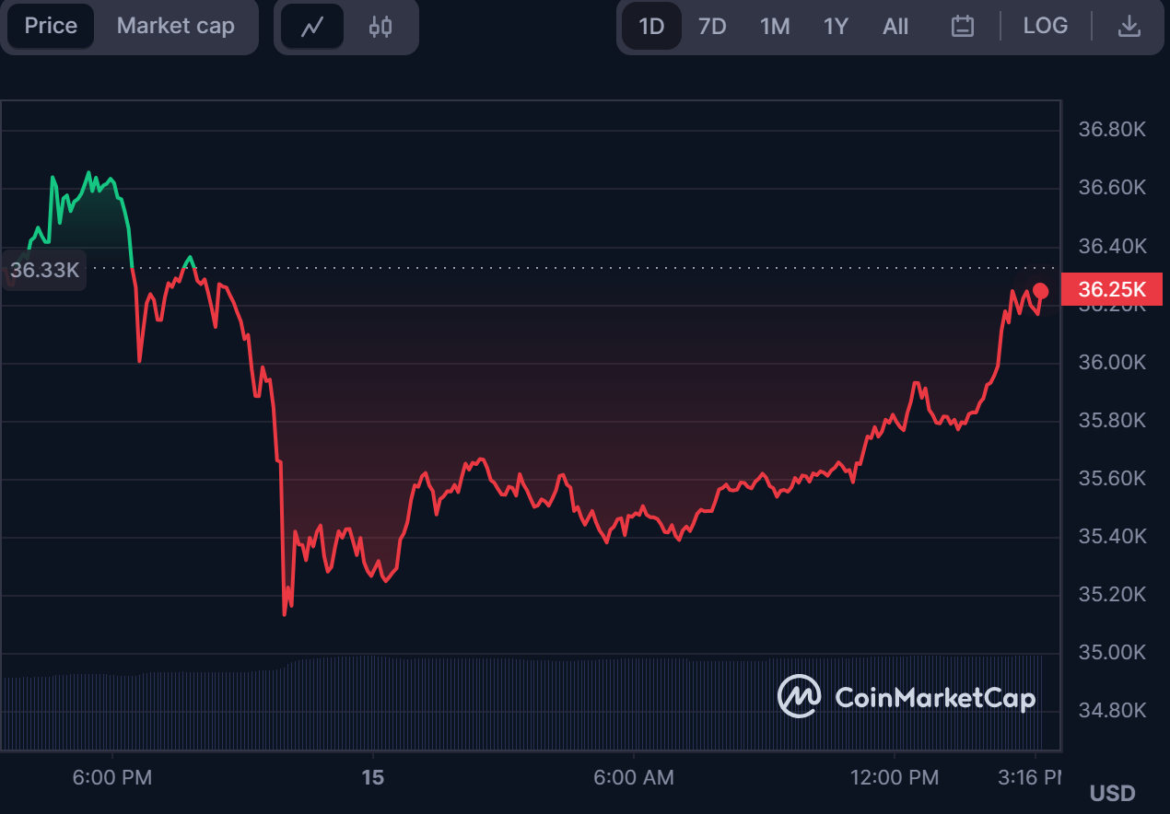This screenshot has height=814, width=1170.
Task: Show the All time range
Action: click(x=895, y=27)
